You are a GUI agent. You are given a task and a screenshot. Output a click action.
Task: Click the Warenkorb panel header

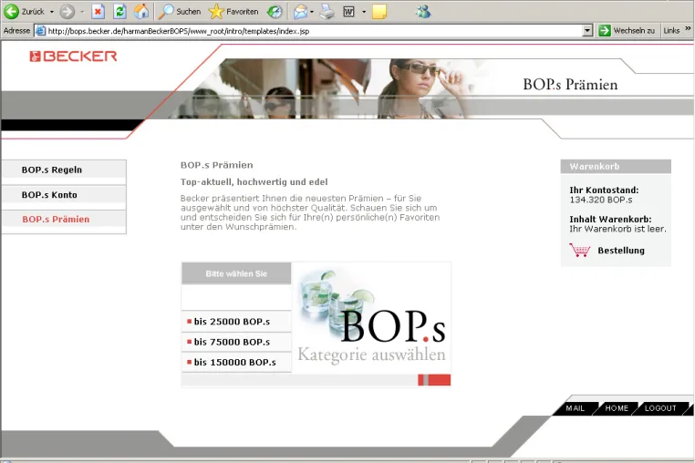click(x=616, y=167)
